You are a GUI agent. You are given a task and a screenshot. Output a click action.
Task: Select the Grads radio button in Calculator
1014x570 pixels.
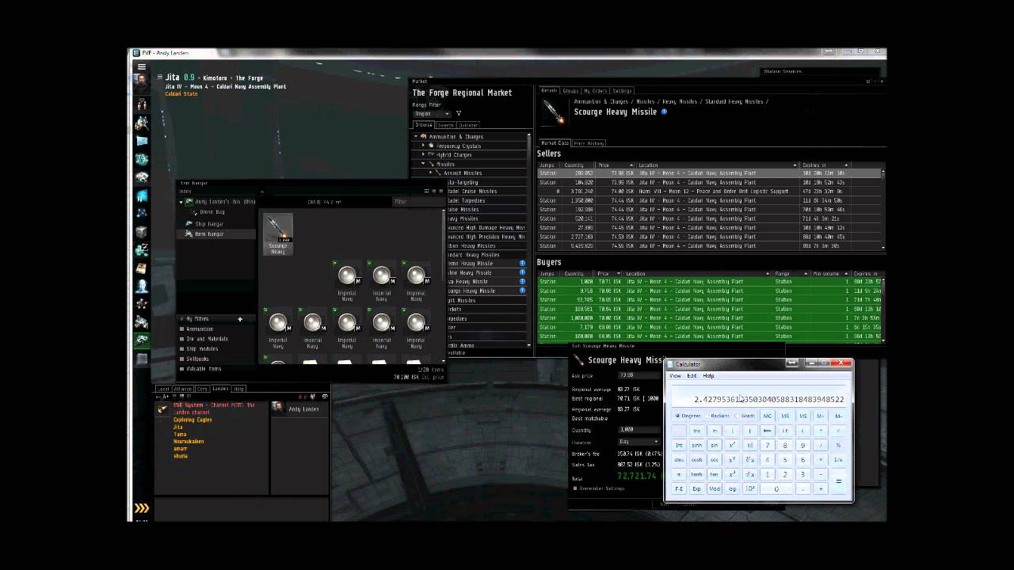point(738,416)
